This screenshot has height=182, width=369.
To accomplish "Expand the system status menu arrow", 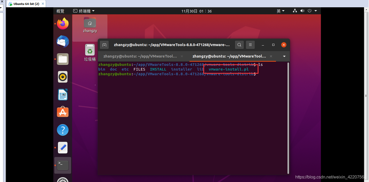I will [316, 11].
